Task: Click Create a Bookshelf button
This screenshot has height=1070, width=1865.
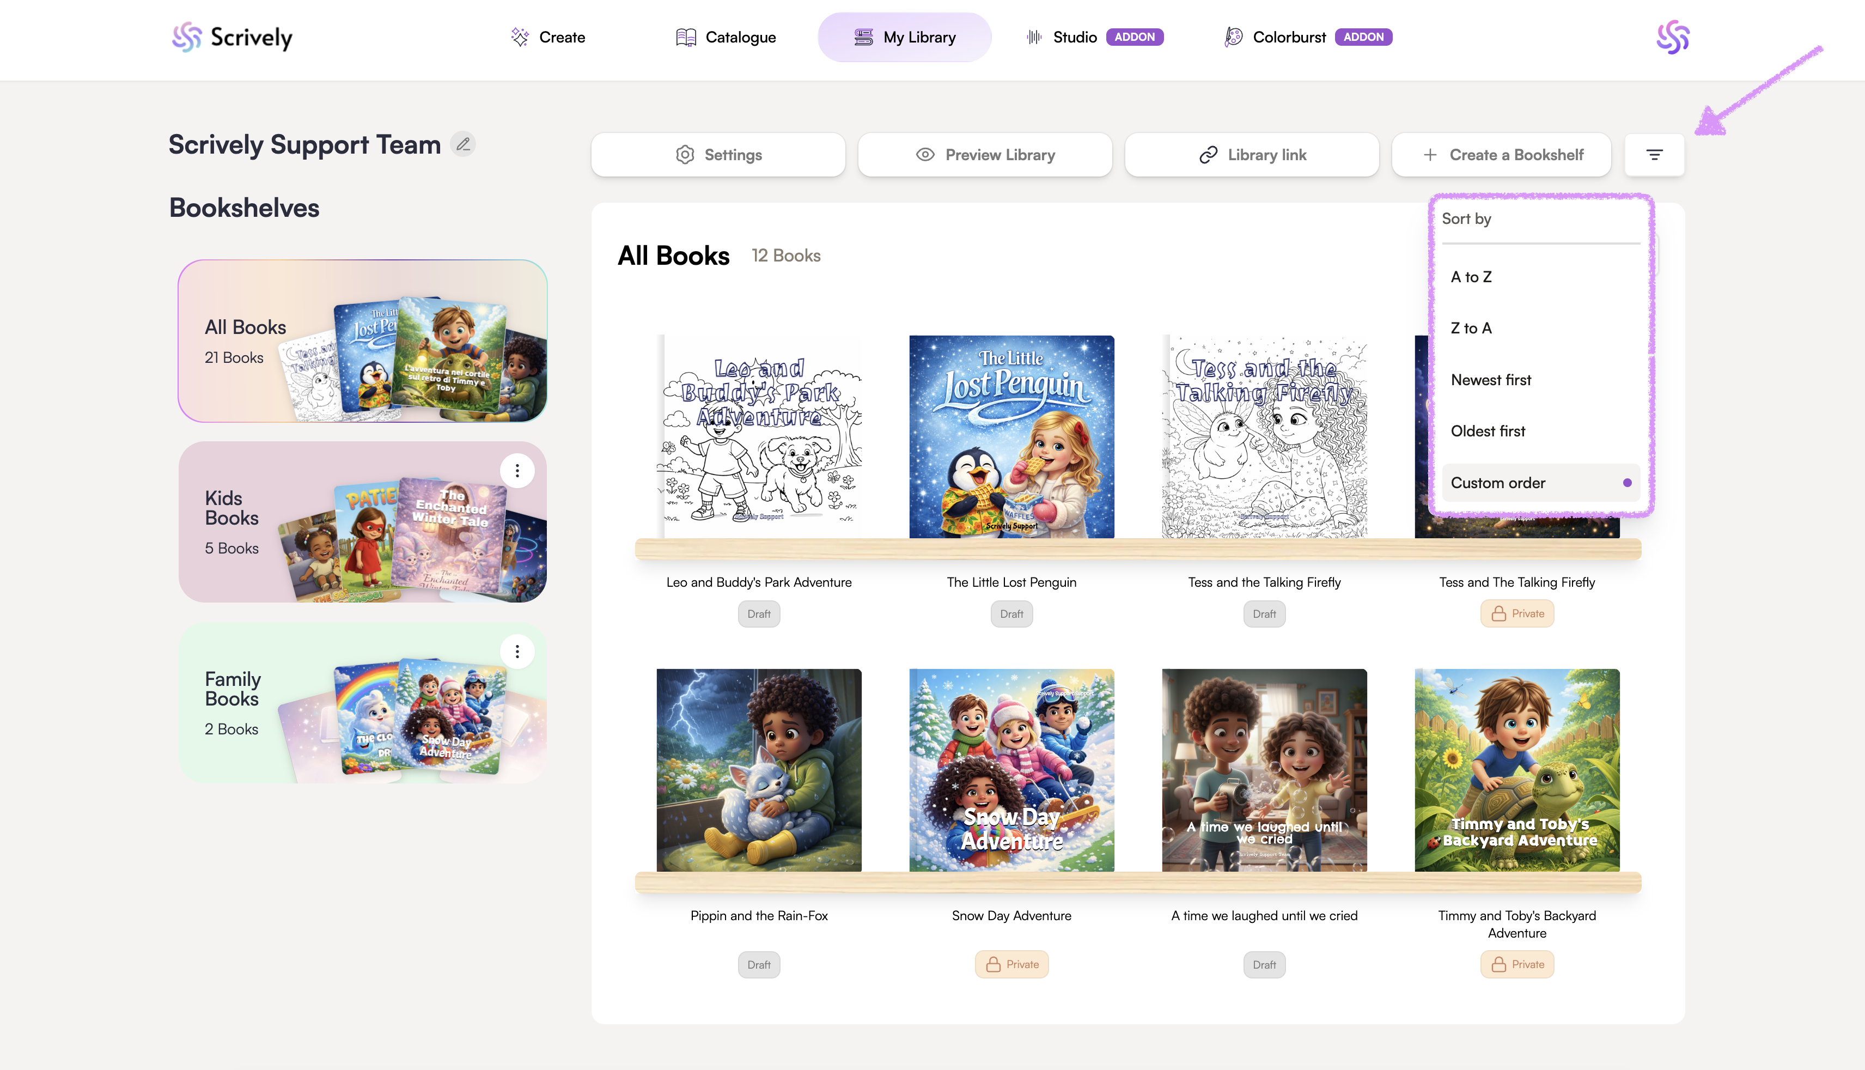Action: pos(1501,154)
